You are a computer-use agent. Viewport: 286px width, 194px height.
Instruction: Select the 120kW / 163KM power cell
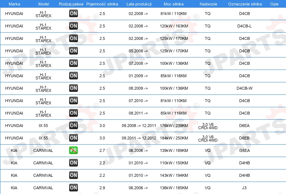pos(174,26)
